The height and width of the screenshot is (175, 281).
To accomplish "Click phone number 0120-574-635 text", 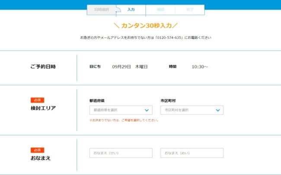I will [x=169, y=38].
